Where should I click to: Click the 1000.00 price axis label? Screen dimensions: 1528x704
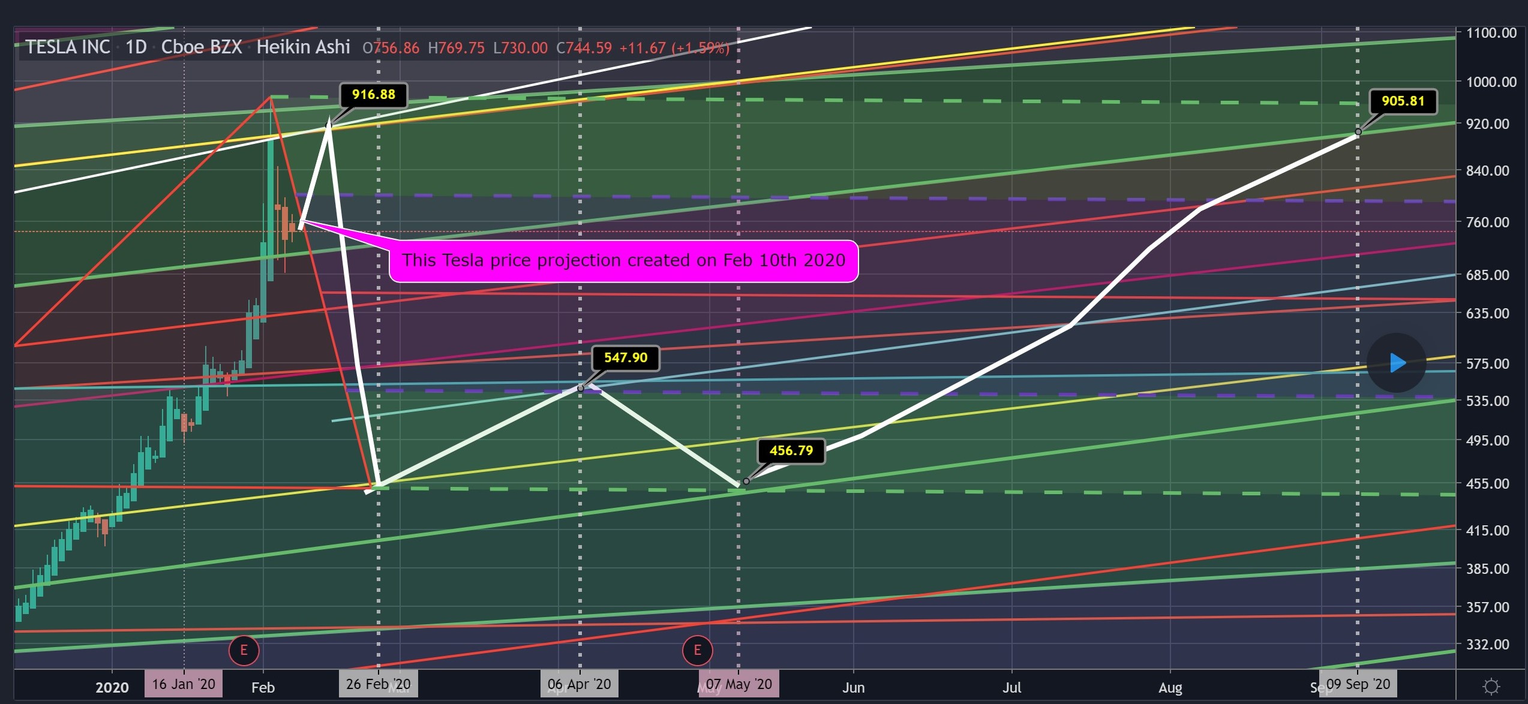click(1491, 82)
